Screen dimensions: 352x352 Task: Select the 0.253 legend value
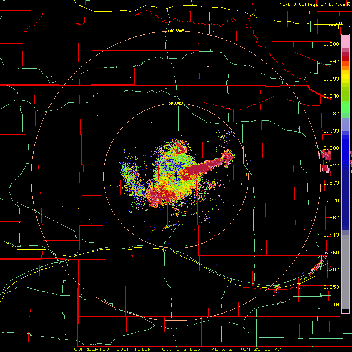[x=331, y=287]
